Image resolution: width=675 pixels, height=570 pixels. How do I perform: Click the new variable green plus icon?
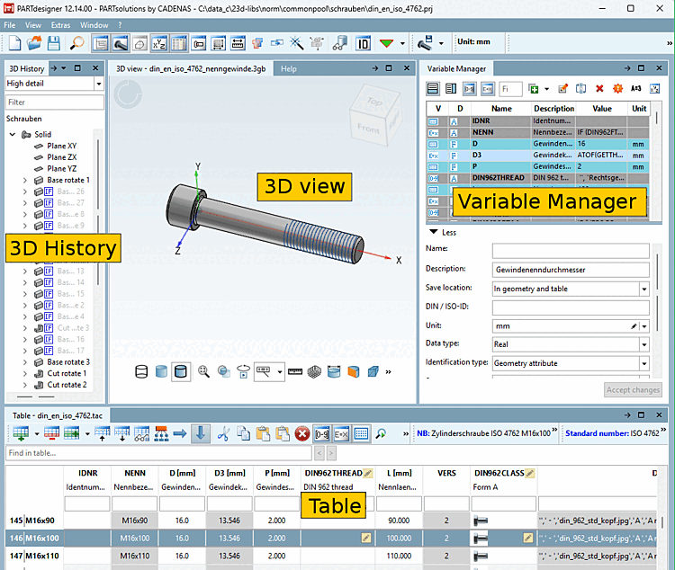click(534, 89)
